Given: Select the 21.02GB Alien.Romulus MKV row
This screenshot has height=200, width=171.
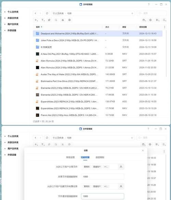Looking at the screenshot, I should pos(98,68).
